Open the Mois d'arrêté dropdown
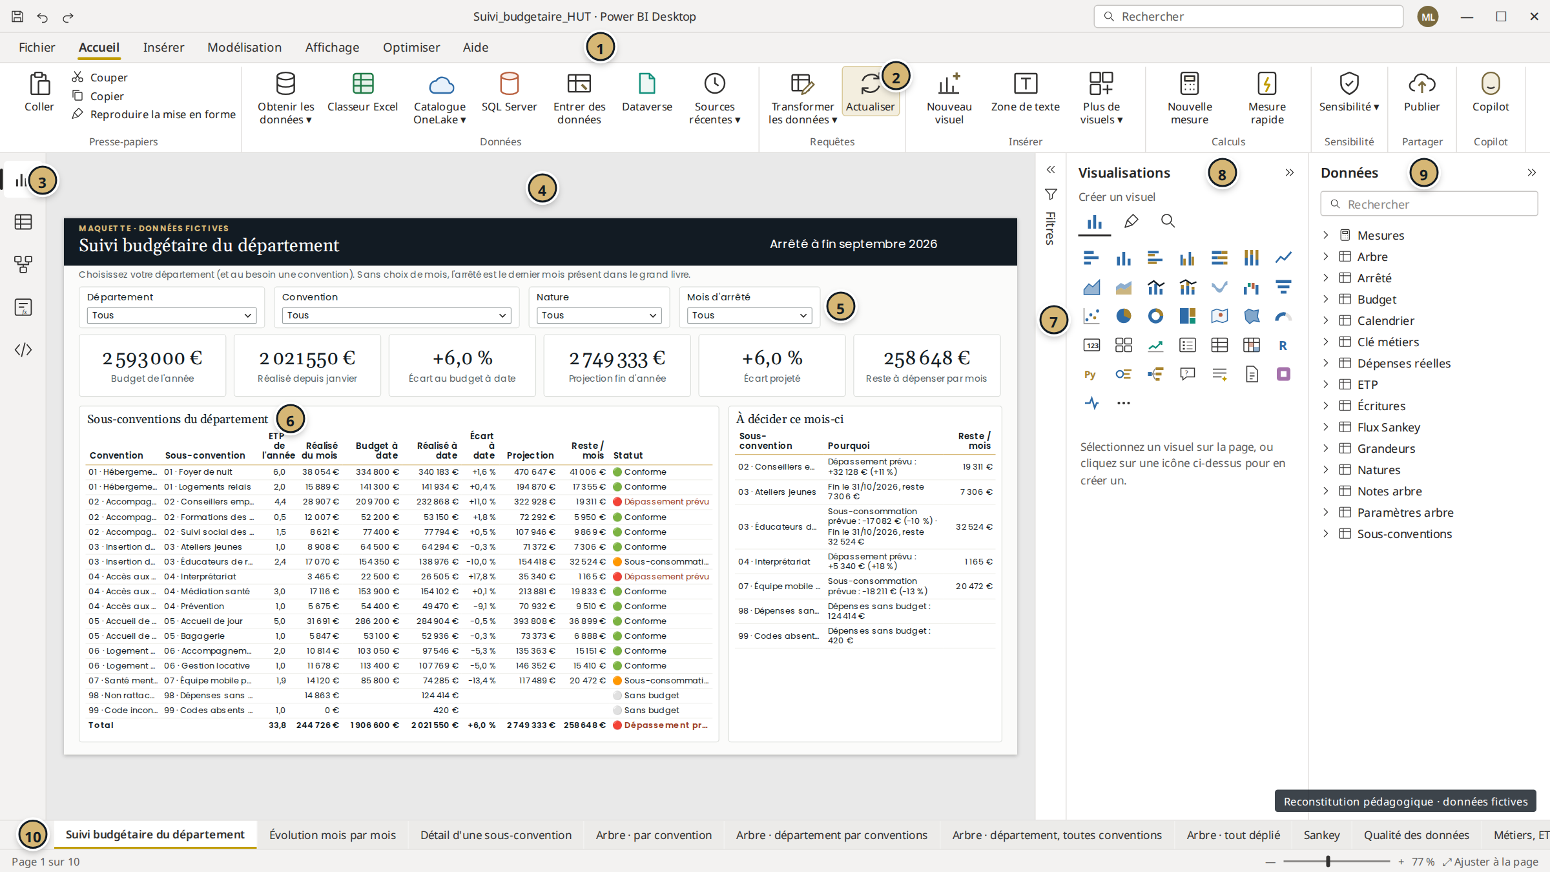Viewport: 1550px width, 872px height. [x=749, y=315]
